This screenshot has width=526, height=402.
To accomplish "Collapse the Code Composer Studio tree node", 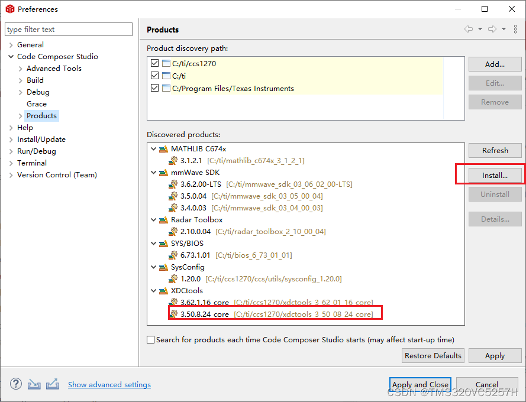I will tap(12, 56).
